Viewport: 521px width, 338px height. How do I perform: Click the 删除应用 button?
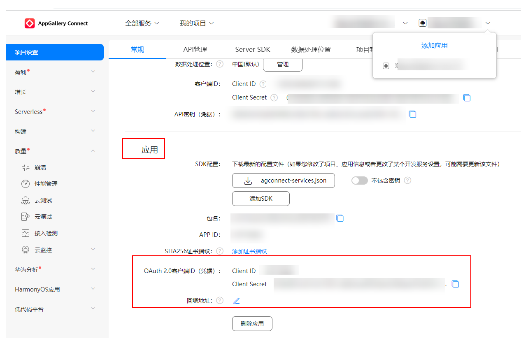(x=252, y=324)
